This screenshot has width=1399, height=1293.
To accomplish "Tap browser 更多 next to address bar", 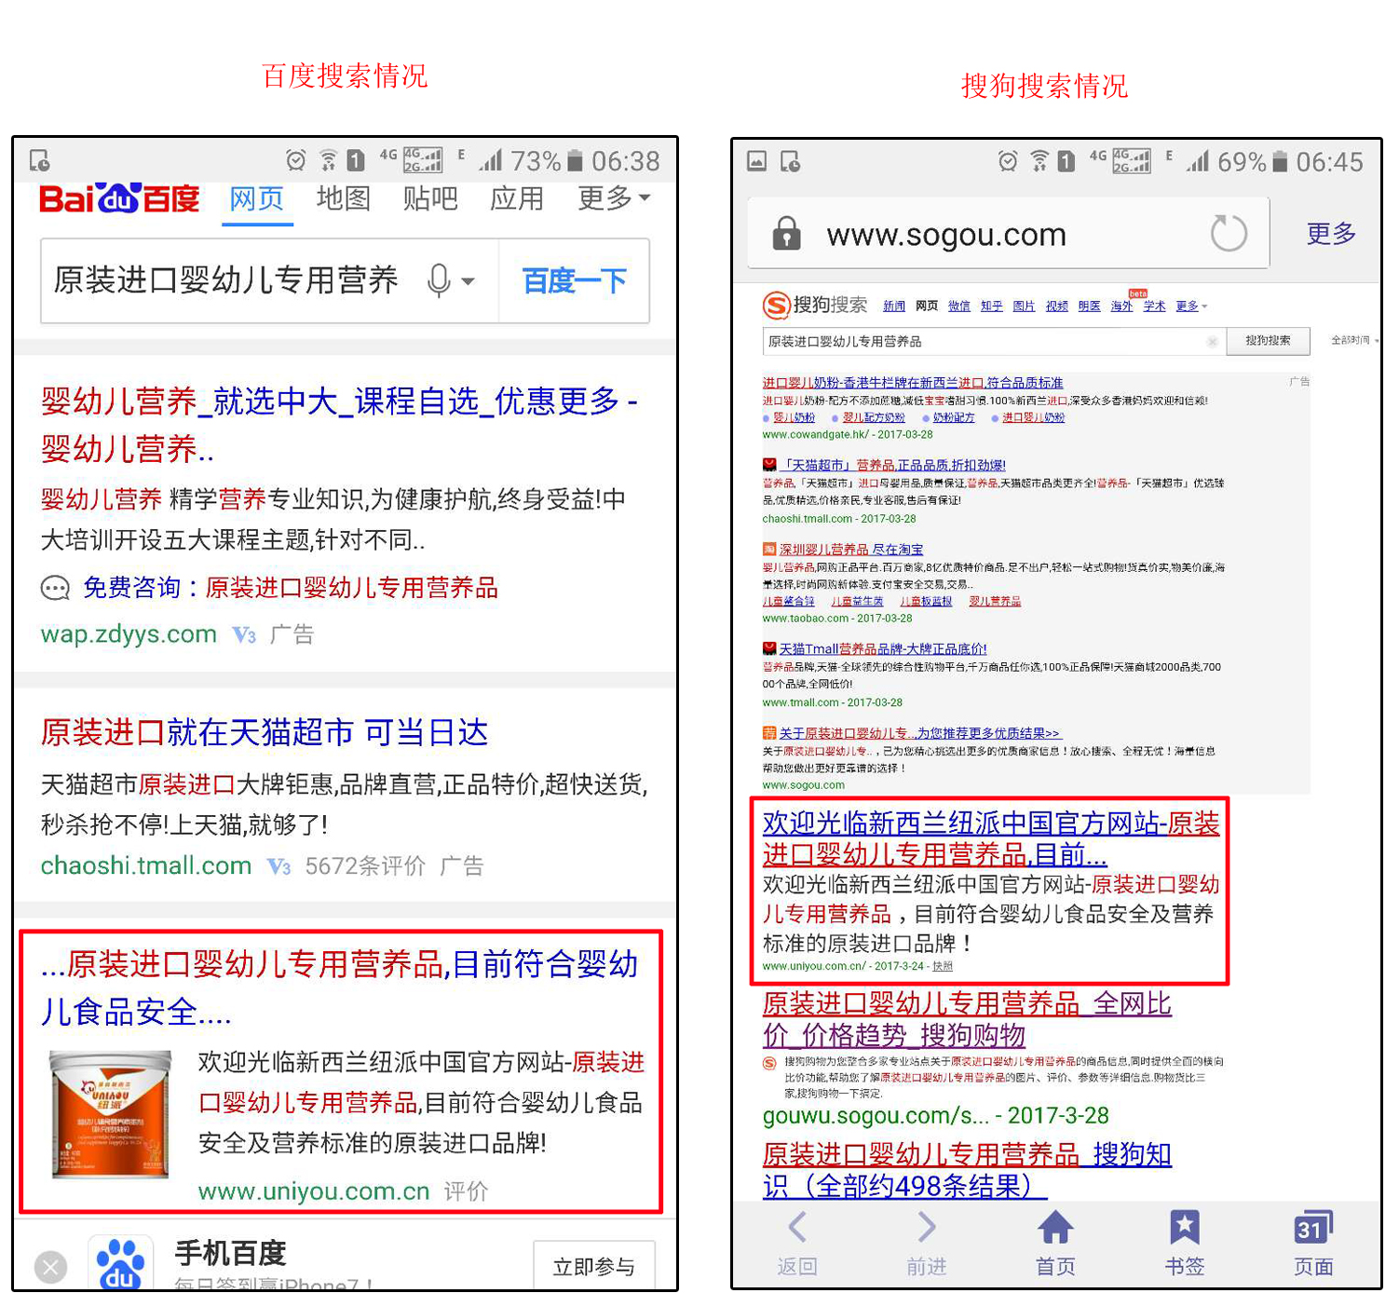I will pos(1331,234).
